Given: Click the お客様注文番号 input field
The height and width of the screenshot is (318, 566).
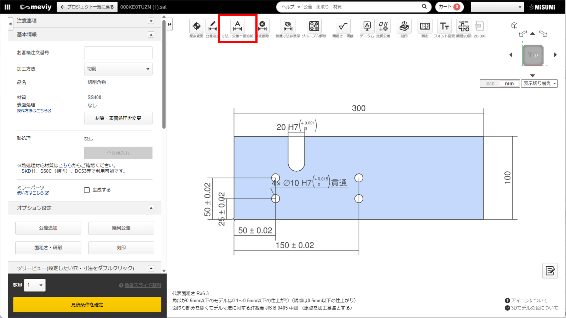Looking at the screenshot, I should (x=118, y=53).
